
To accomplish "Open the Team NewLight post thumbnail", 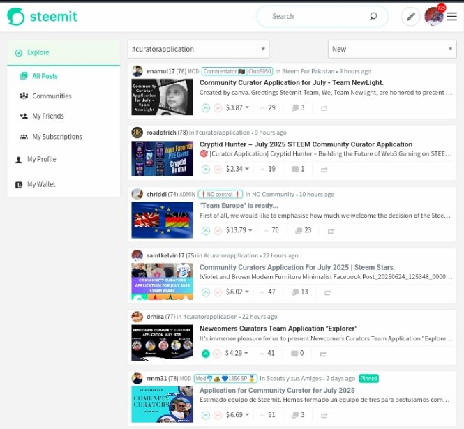I will (162, 97).
